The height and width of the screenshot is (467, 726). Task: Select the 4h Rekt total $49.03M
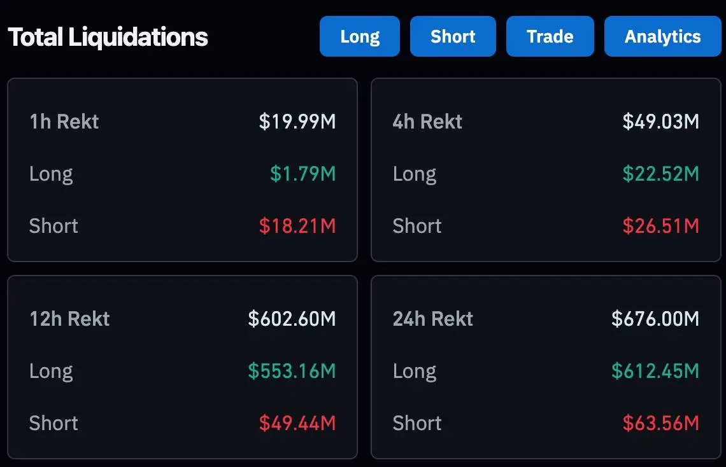click(x=660, y=122)
